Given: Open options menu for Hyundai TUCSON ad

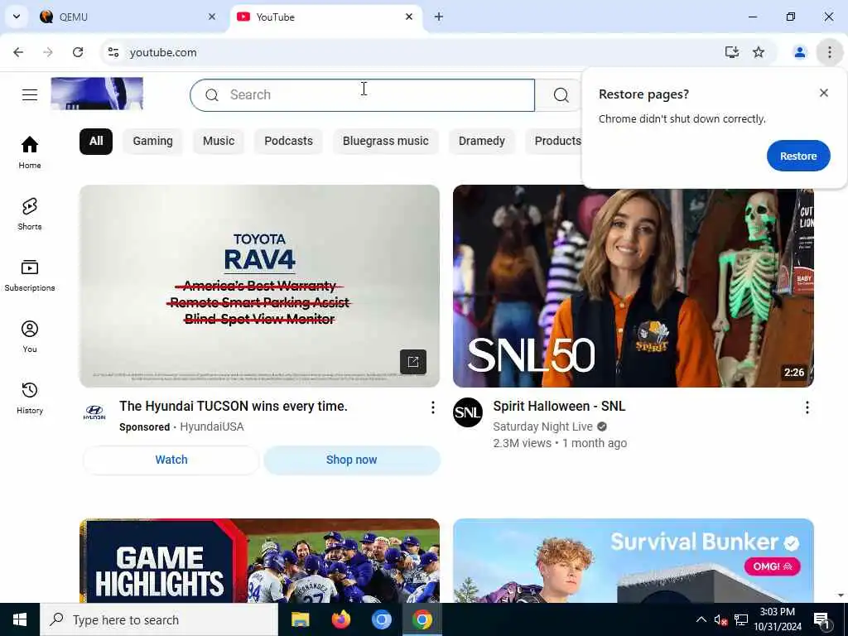Looking at the screenshot, I should point(432,407).
